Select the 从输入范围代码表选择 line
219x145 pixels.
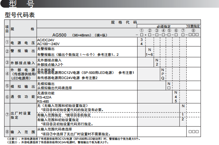pos(54,129)
